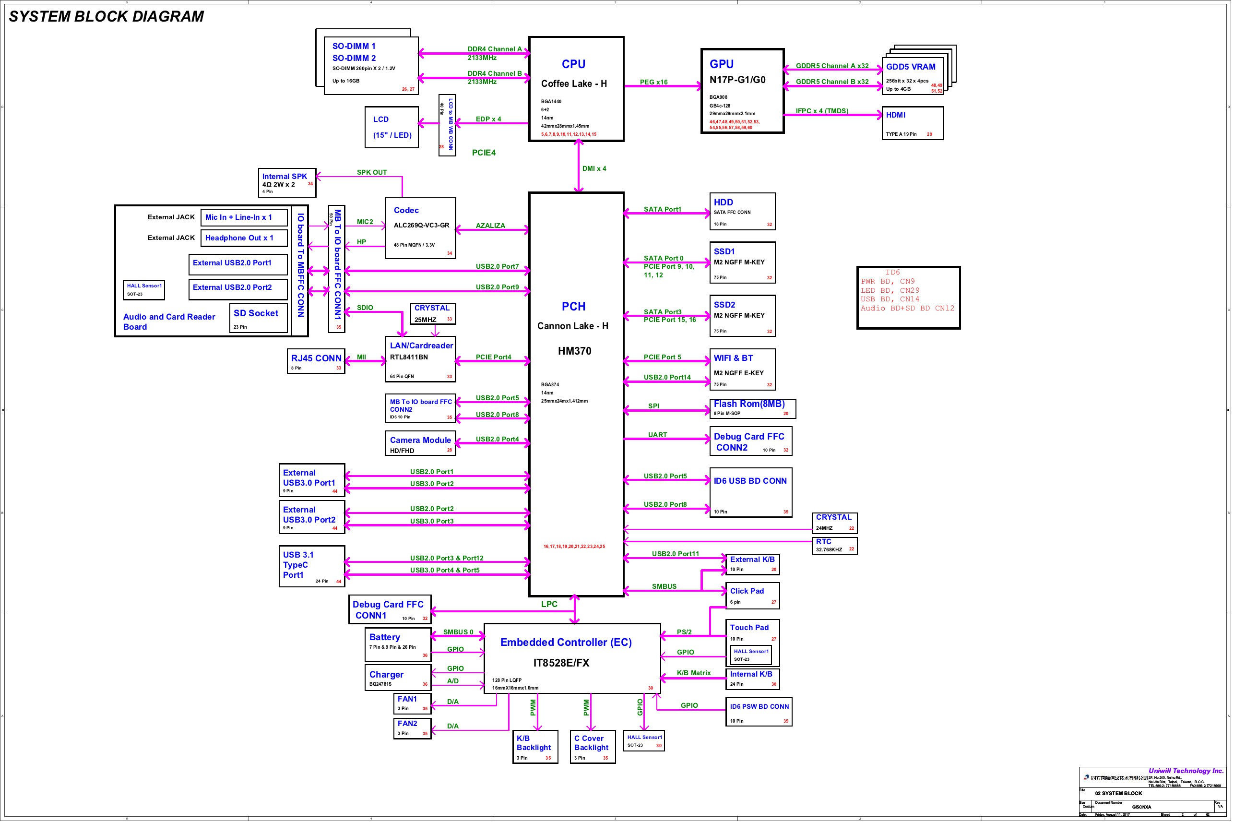
Task: Select the FAN1 3 Pin block
Action: pos(412,703)
